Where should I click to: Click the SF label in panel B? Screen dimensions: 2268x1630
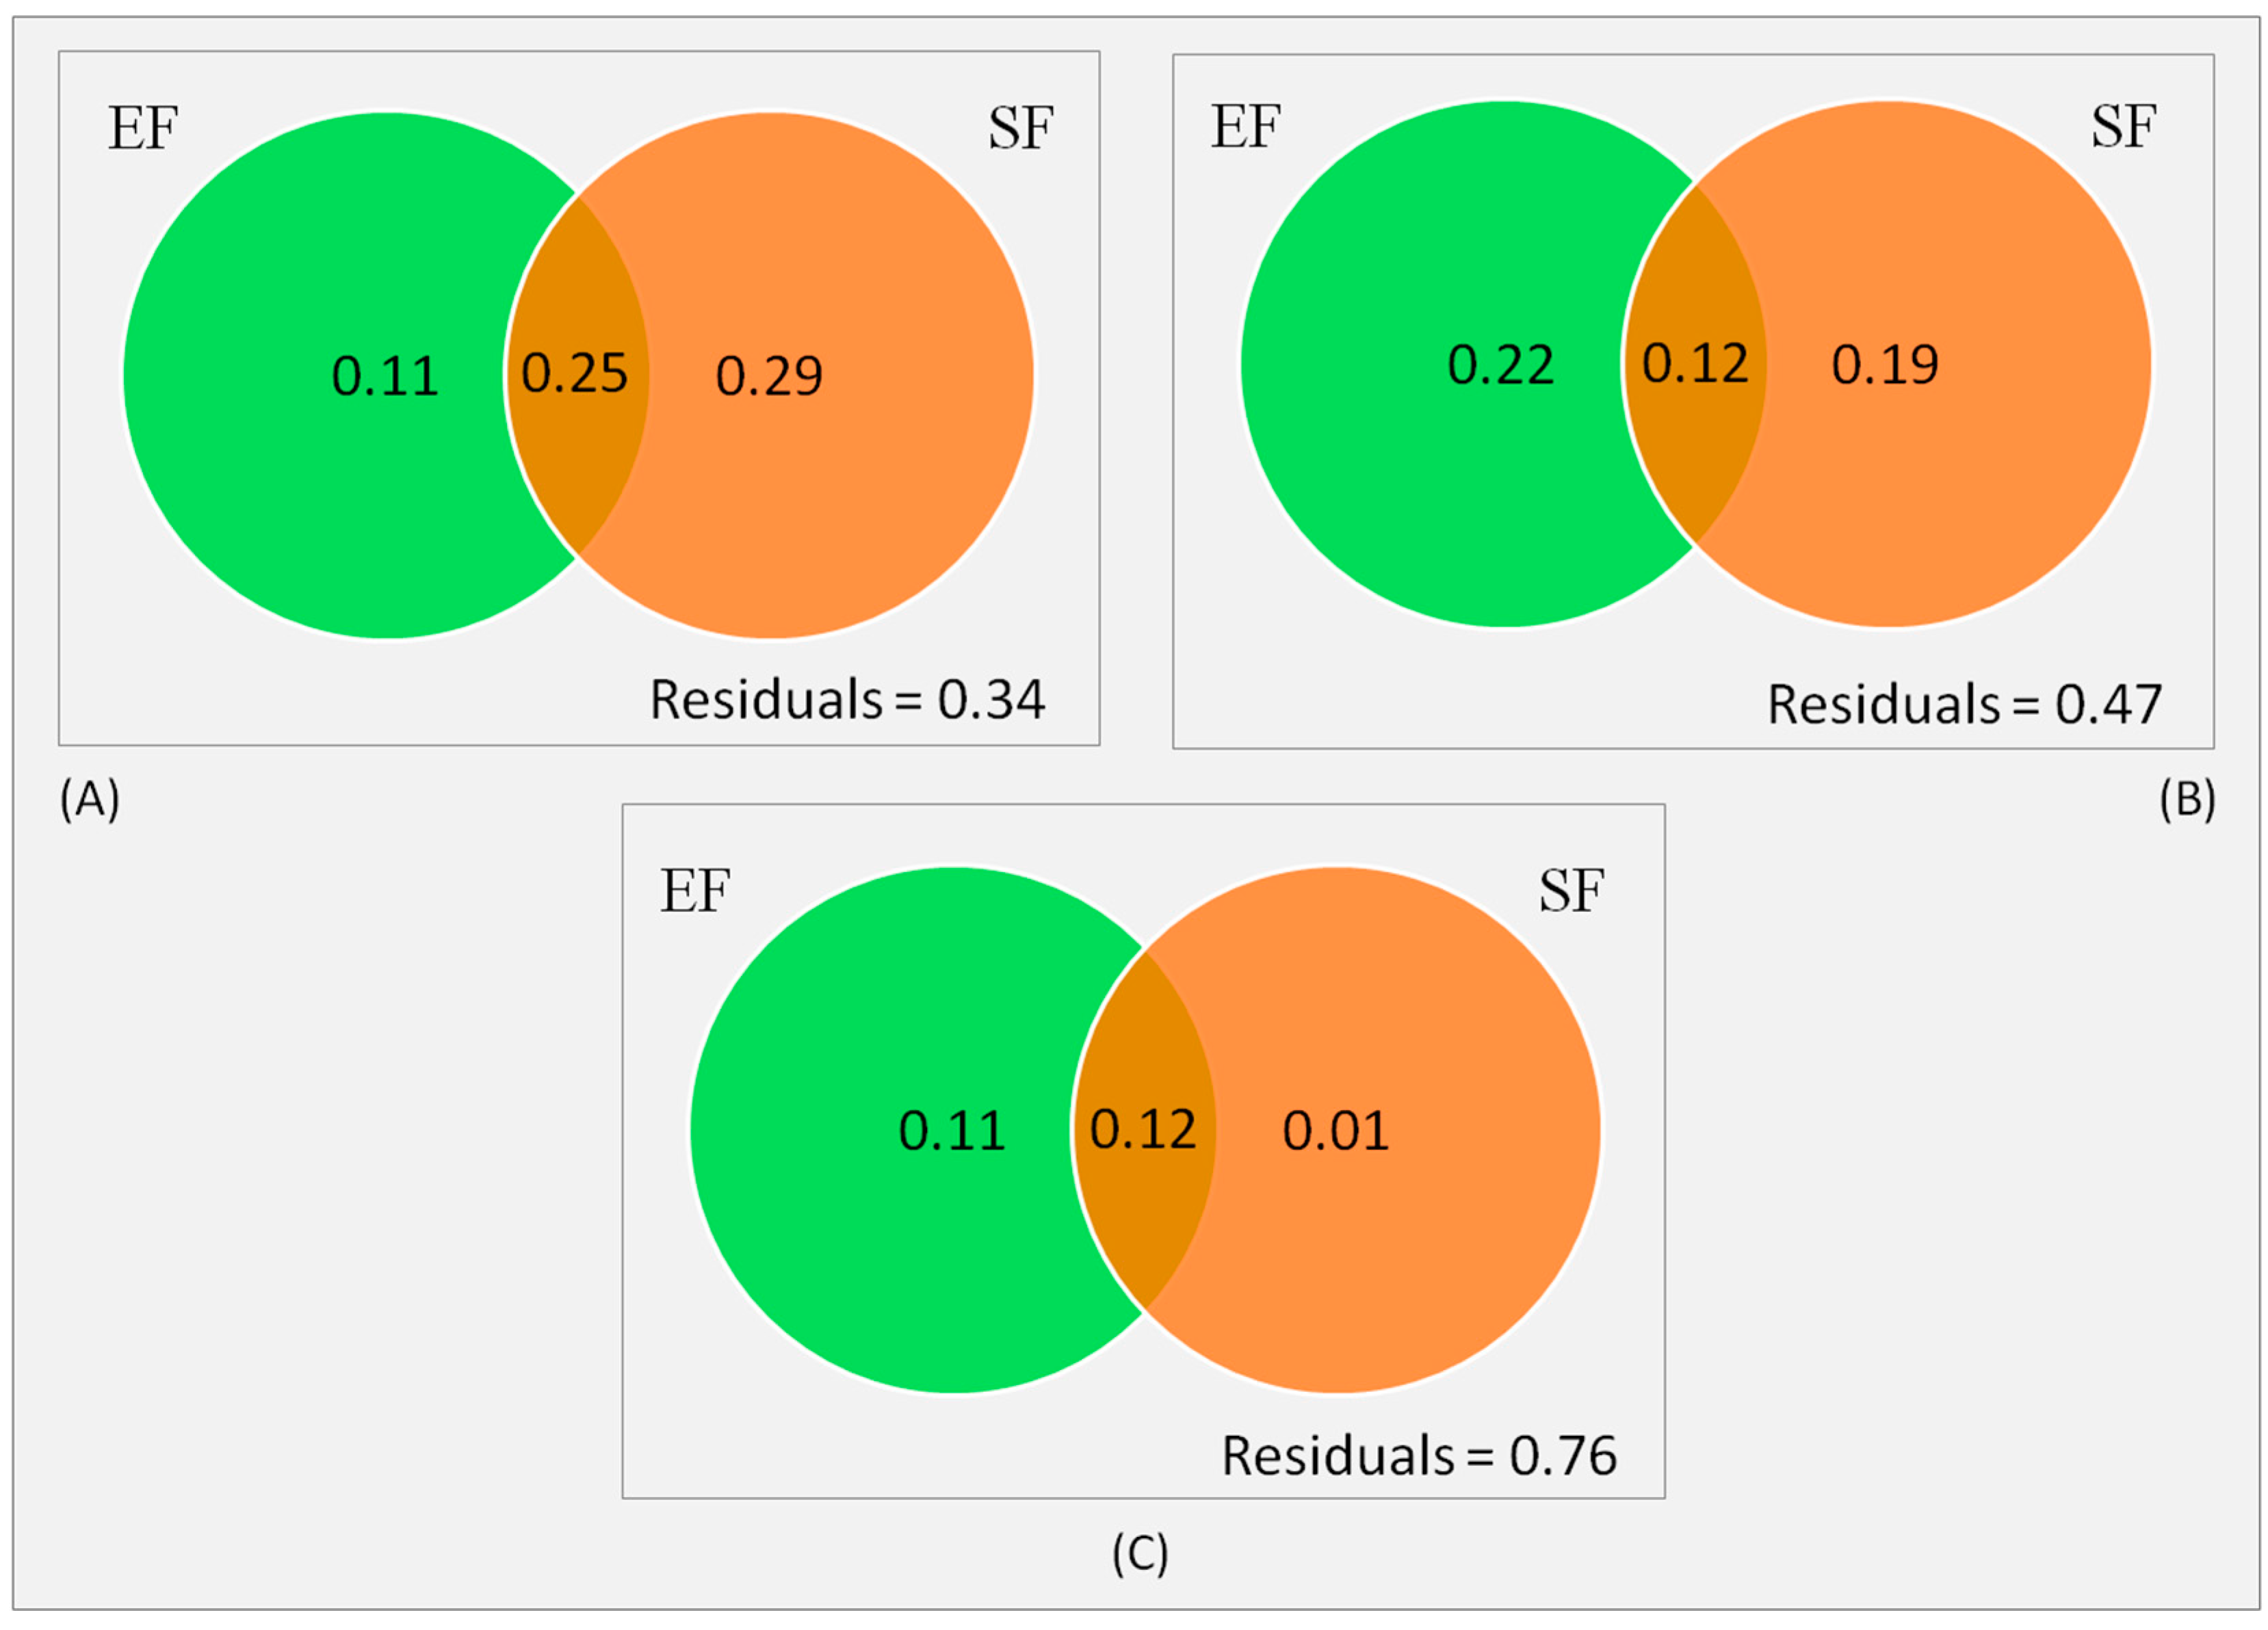(2124, 126)
